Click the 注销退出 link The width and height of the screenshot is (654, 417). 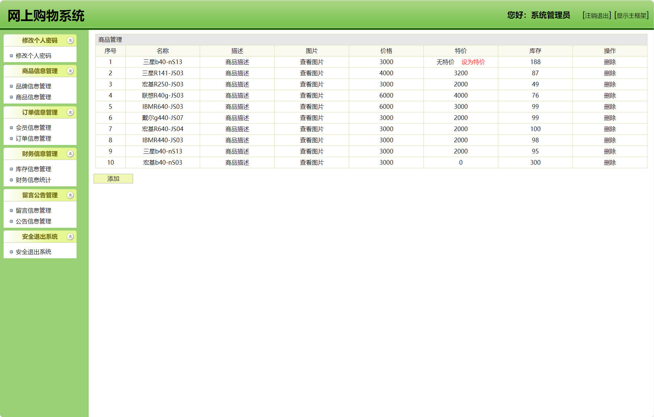pyautogui.click(x=597, y=15)
